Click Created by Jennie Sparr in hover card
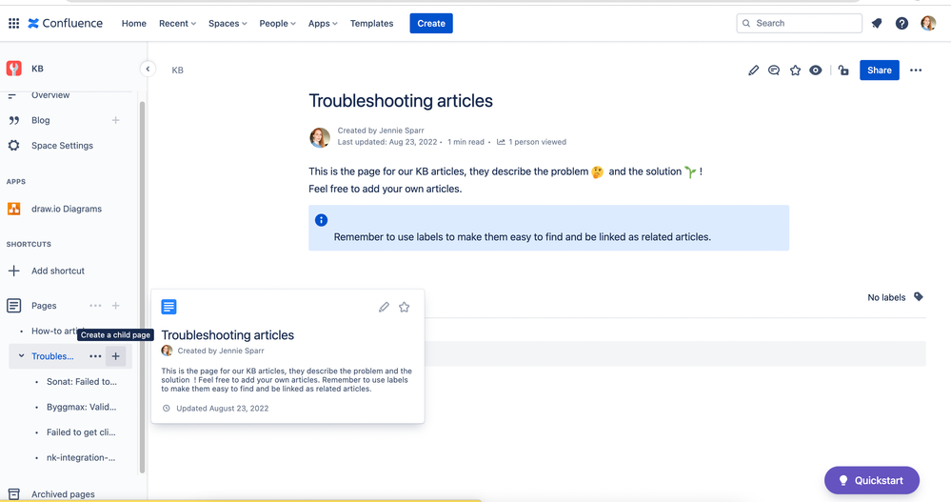 (221, 351)
